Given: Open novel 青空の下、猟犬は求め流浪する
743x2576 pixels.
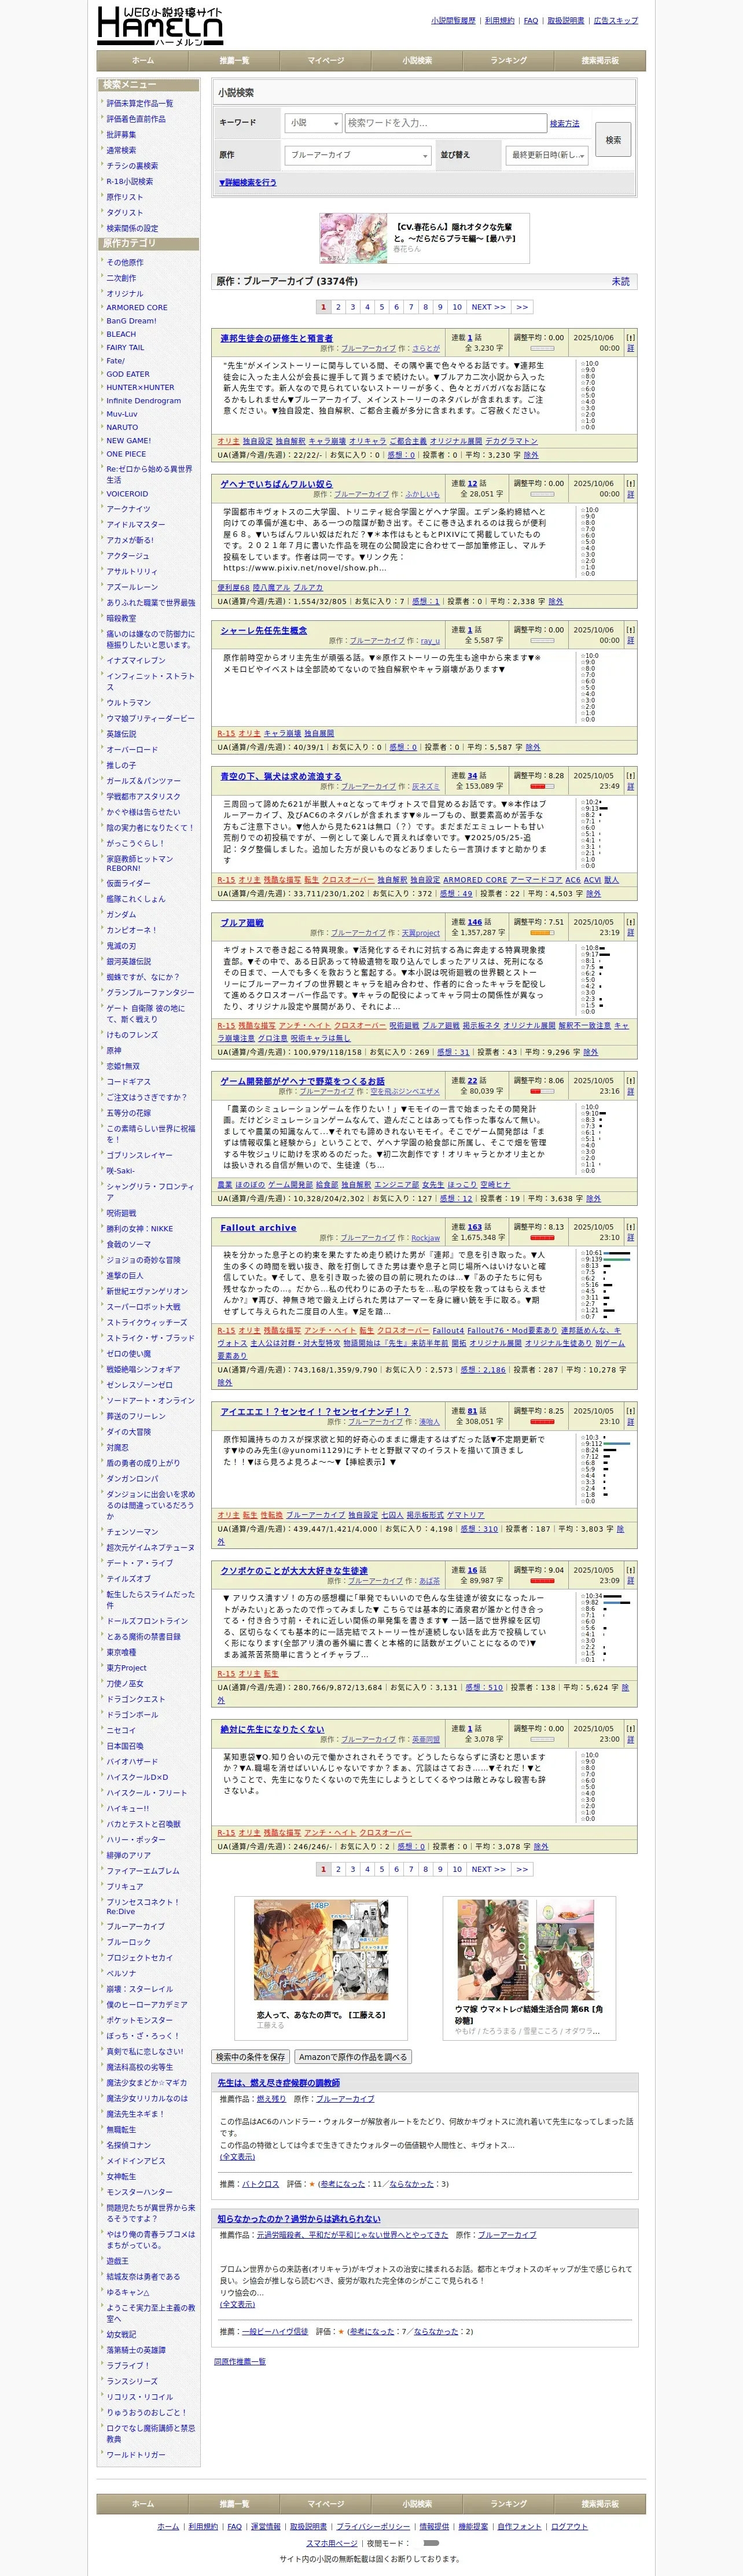Looking at the screenshot, I should click(281, 776).
